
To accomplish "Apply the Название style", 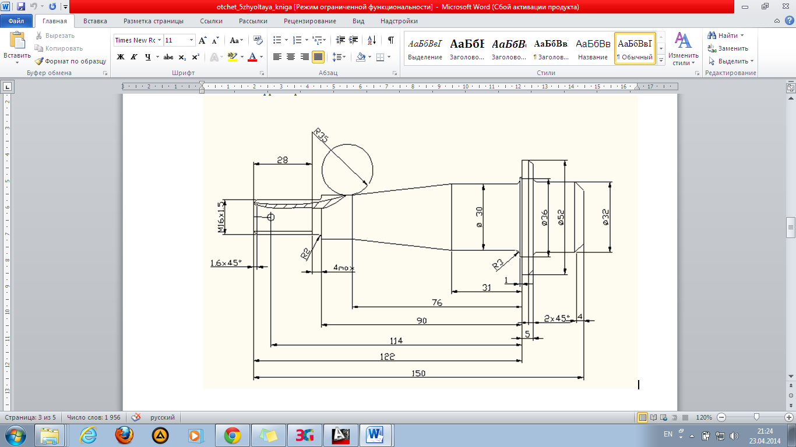I will 593,48.
